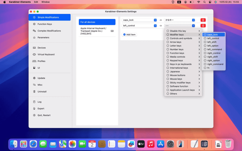The width and height of the screenshot is (242, 151).
Task: Select left_shift radio option
Action: click(x=214, y=42)
